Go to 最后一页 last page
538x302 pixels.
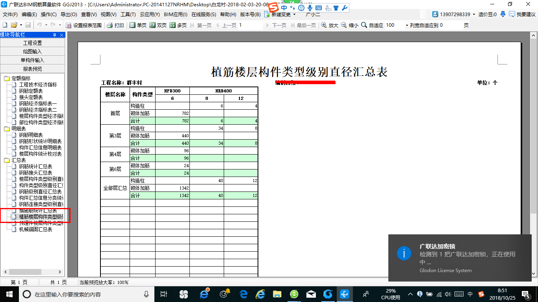(x=302, y=25)
